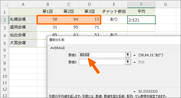
Task: Click あり cell in row 4
Action: coord(114,34)
